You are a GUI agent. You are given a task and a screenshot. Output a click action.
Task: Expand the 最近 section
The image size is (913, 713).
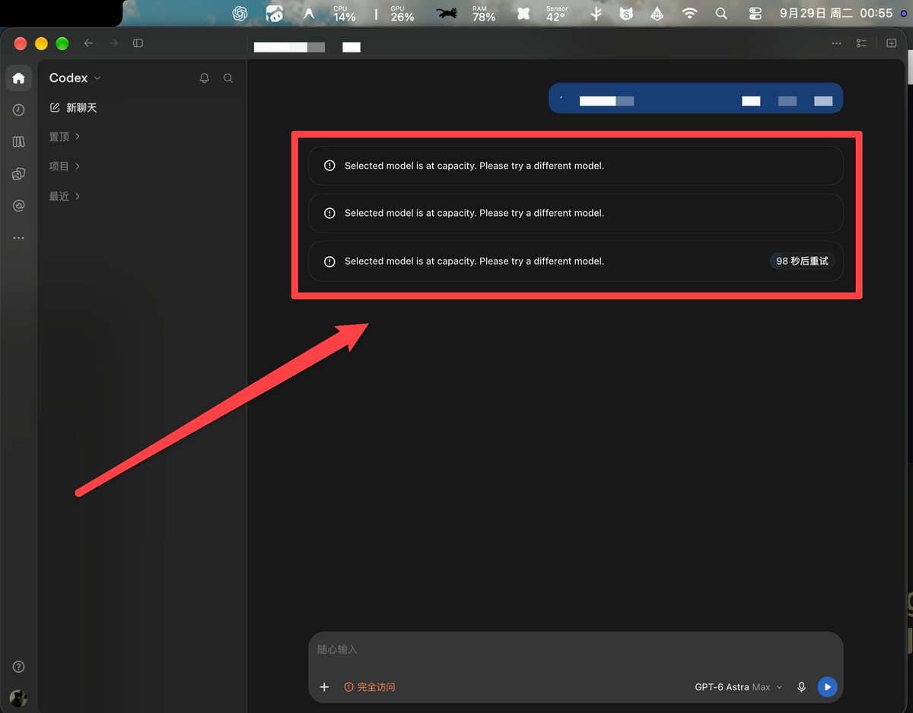pos(65,196)
